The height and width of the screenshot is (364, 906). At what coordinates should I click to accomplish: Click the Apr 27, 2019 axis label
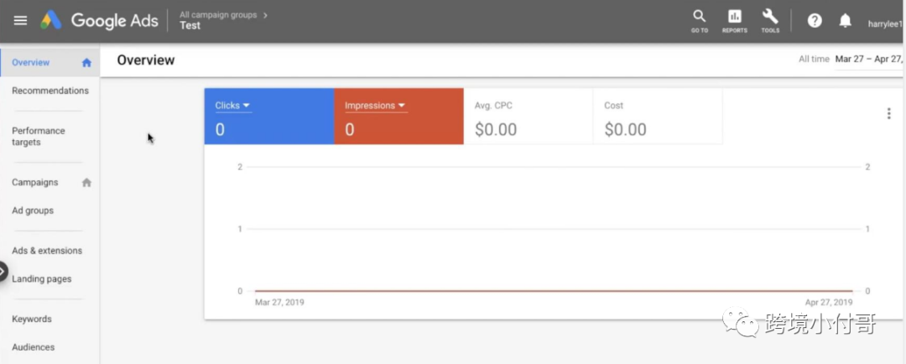click(x=827, y=302)
